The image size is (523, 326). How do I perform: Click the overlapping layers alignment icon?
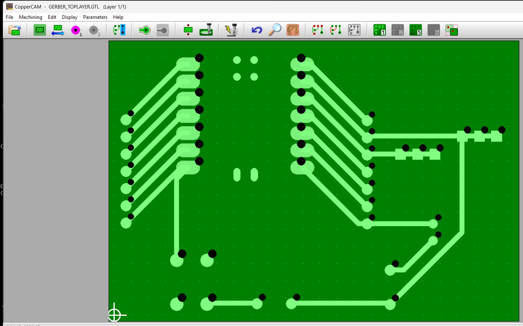(452, 30)
